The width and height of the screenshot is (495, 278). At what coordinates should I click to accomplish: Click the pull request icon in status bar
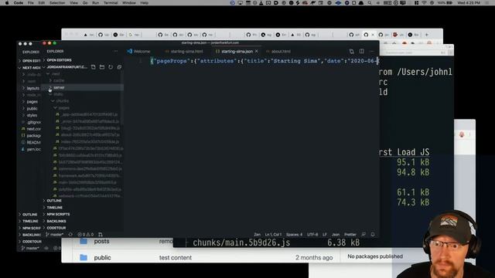101,234
